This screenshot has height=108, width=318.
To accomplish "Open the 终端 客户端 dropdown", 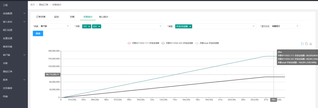I will 54,26.
